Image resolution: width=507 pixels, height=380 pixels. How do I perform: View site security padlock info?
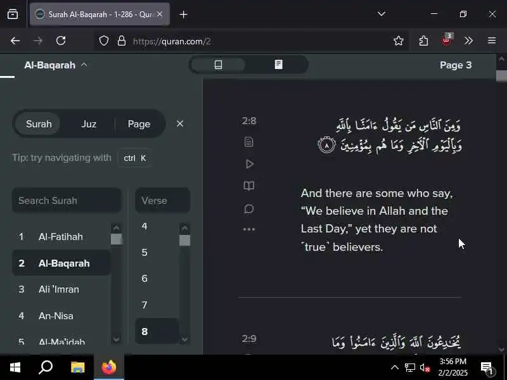tap(122, 41)
